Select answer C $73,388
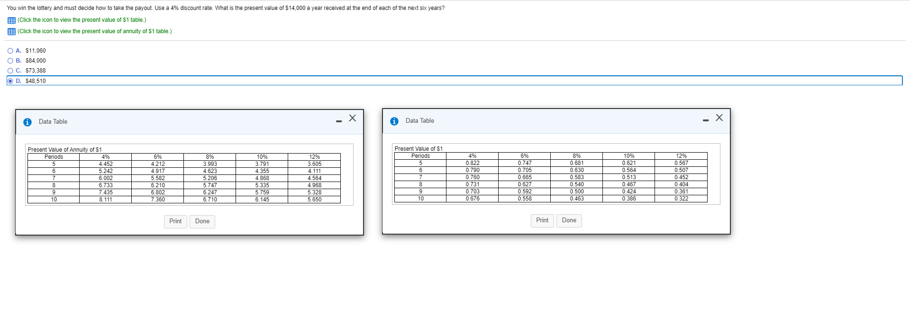The width and height of the screenshot is (910, 310). click(x=10, y=71)
